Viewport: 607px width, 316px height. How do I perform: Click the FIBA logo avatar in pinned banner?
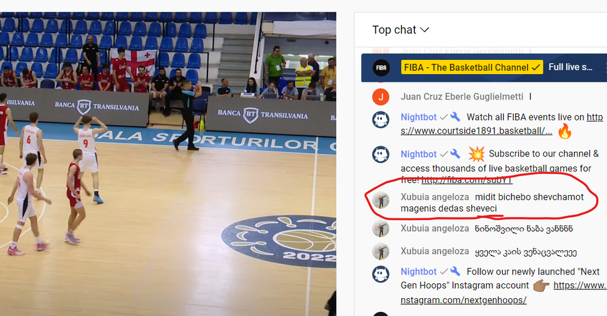(381, 68)
